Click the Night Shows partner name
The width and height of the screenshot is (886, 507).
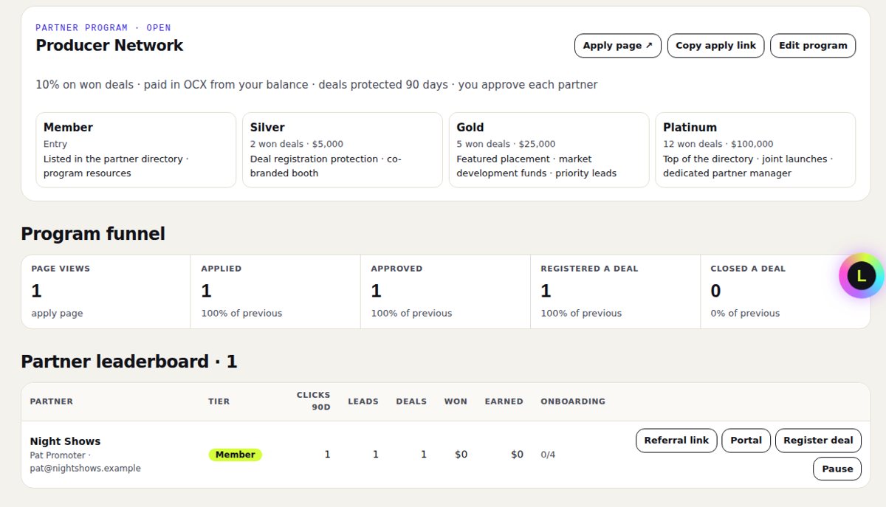coord(65,441)
